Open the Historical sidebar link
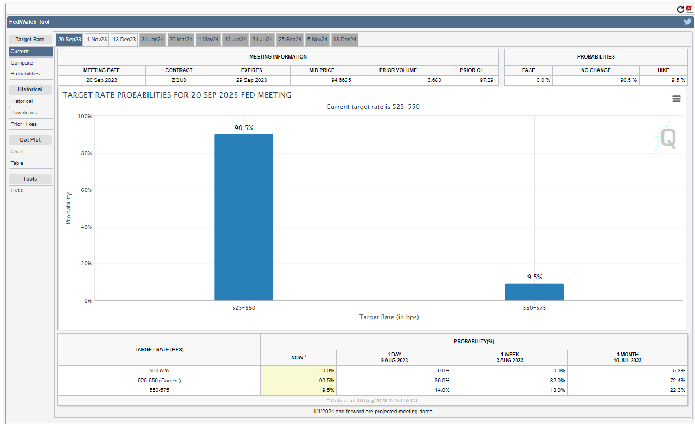 pyautogui.click(x=31, y=101)
